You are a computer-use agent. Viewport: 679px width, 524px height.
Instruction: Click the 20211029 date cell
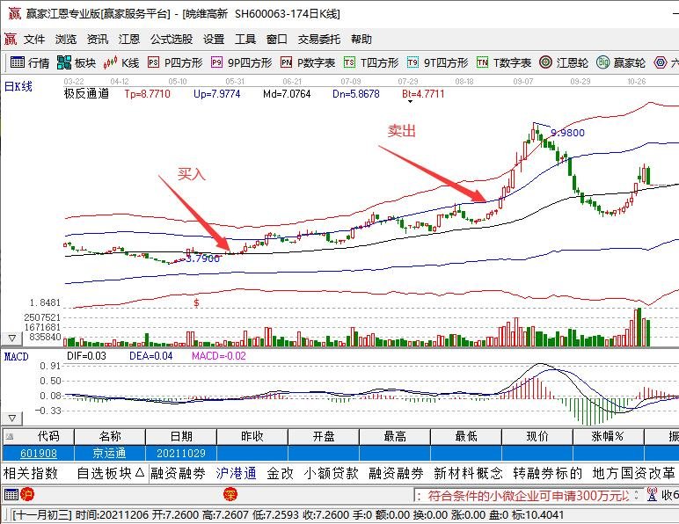tap(181, 454)
